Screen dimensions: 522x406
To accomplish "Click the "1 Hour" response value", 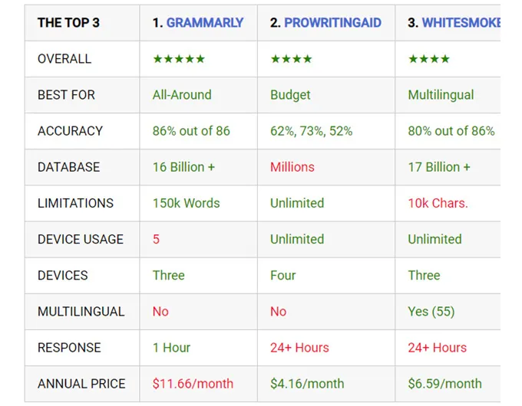I will tap(171, 348).
